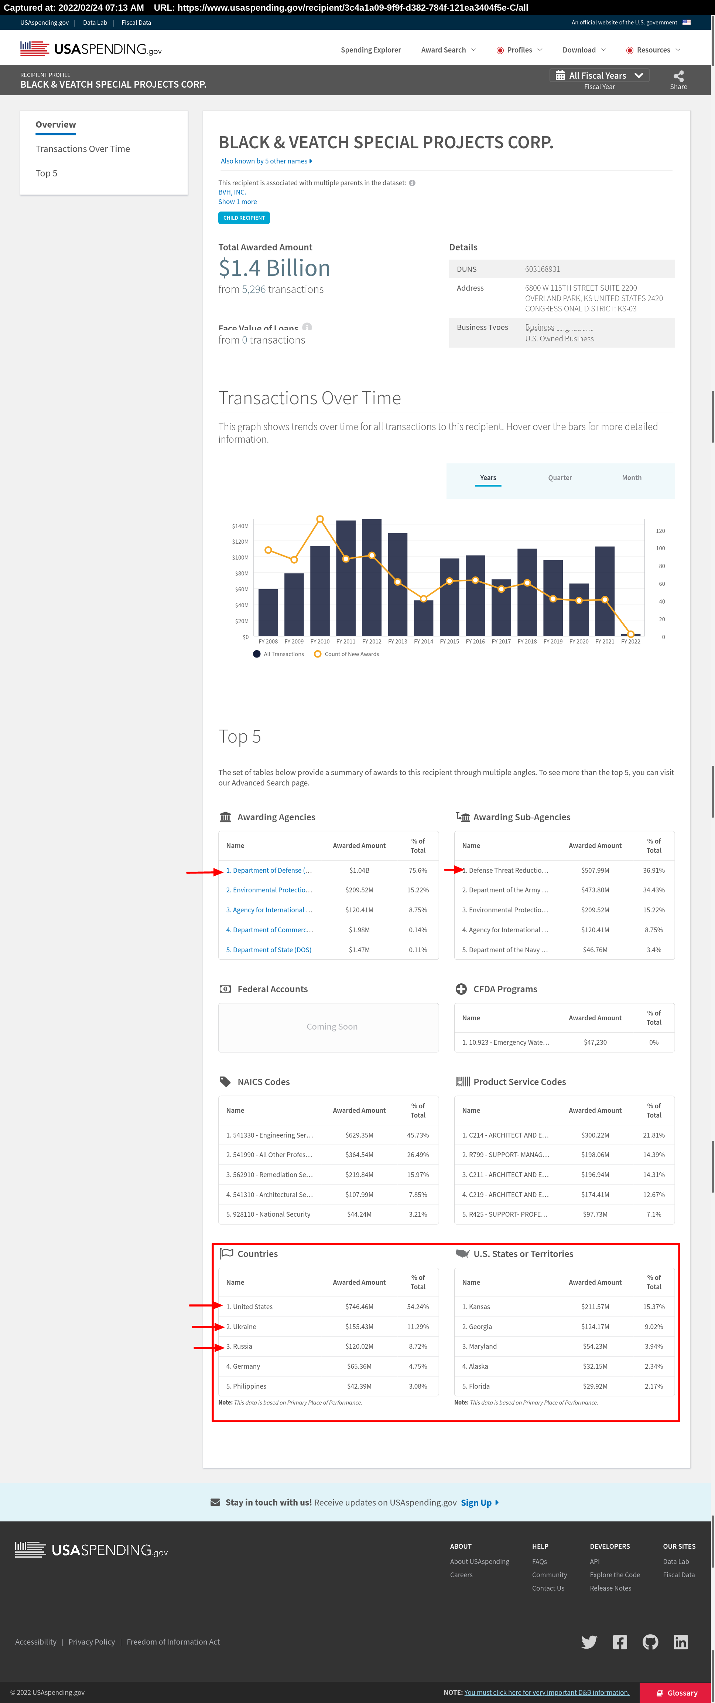This screenshot has width=715, height=1703.
Task: Click Sign Up for updates
Action: pos(479,1502)
